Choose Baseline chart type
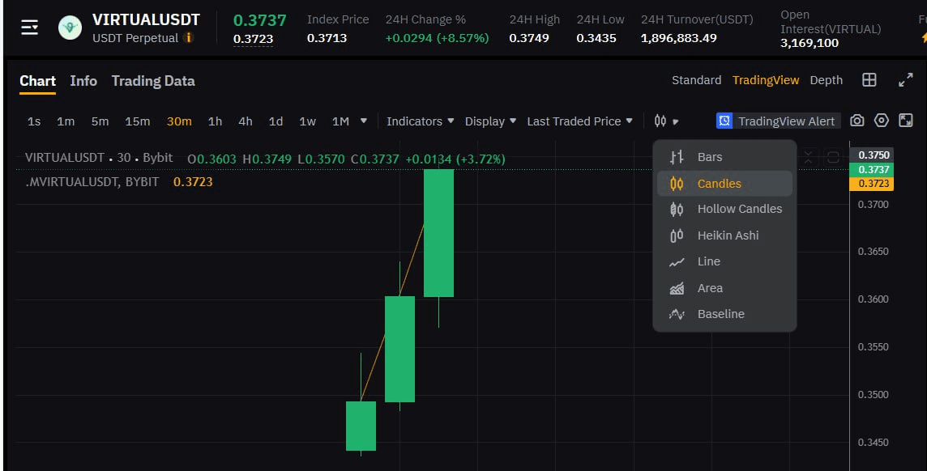Viewport: 927px width, 471px height. (724, 314)
